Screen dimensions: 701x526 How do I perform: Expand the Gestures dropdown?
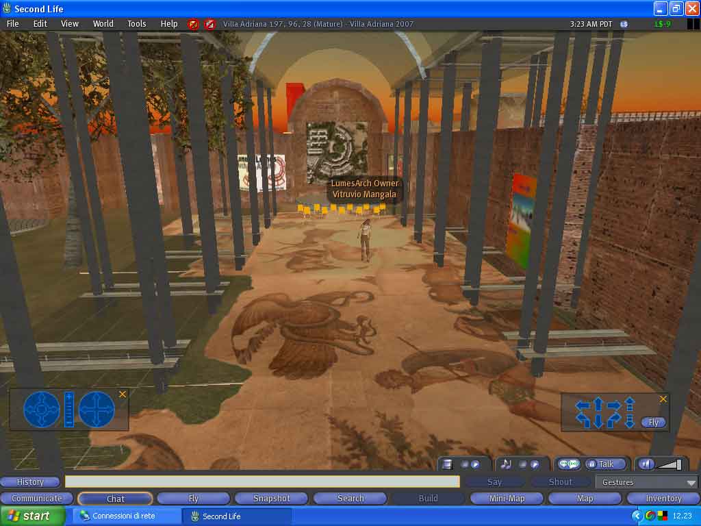point(691,483)
